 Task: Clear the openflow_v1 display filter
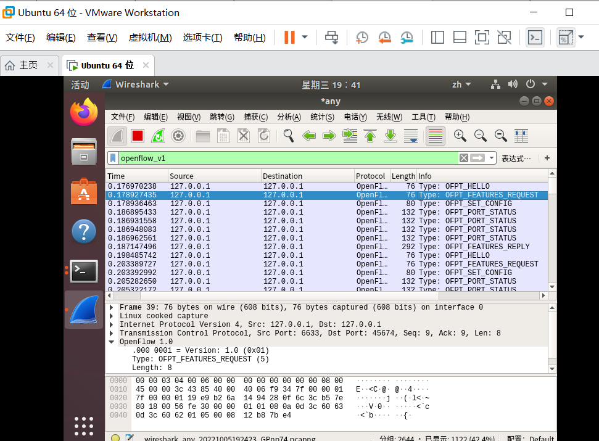(464, 158)
